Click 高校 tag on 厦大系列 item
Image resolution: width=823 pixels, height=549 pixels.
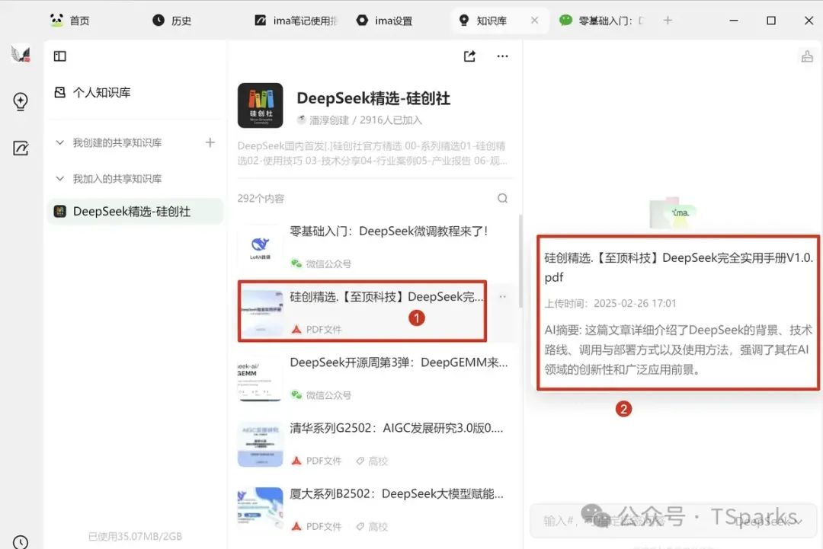point(372,526)
